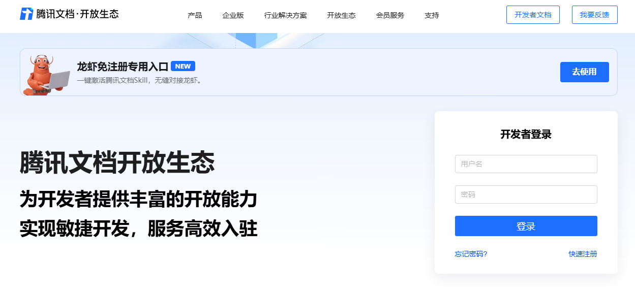Click 支持 in the top menu
The height and width of the screenshot is (295, 635).
432,15
